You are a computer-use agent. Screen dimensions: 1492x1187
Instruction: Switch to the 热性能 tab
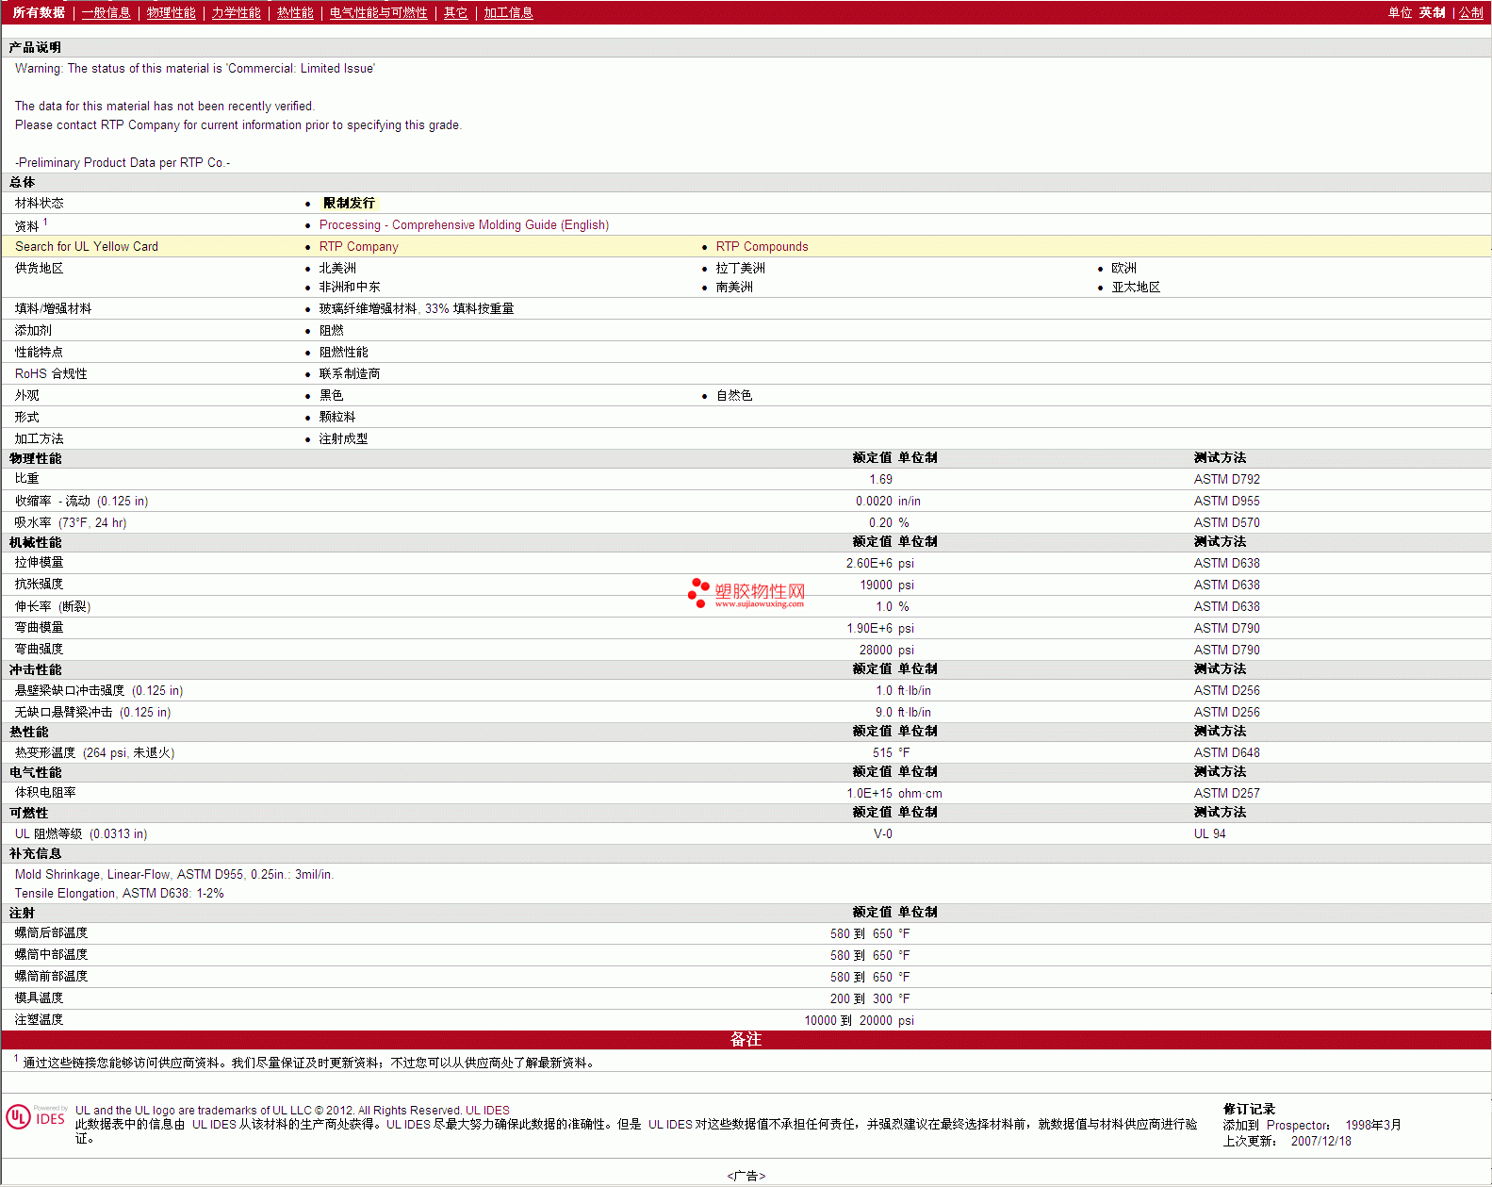pyautogui.click(x=295, y=12)
